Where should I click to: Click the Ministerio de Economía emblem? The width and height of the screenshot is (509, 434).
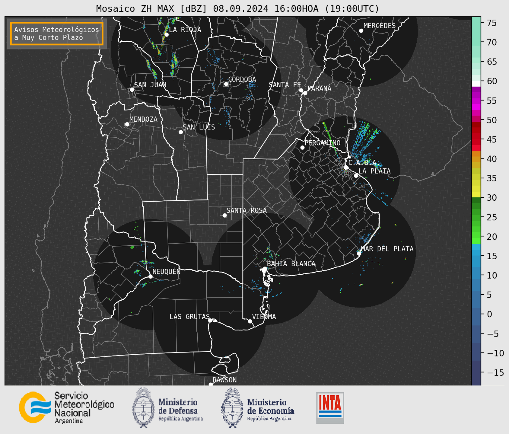[x=232, y=407]
